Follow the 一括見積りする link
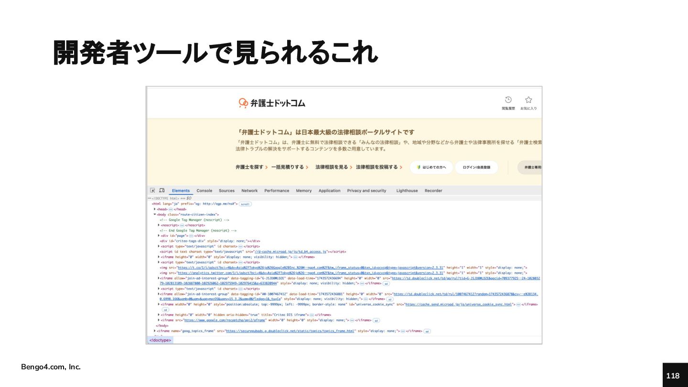This screenshot has height=387, width=688. (290, 167)
